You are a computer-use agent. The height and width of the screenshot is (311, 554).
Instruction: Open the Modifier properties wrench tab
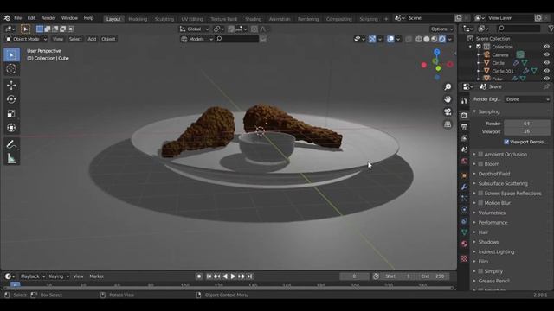click(464, 187)
